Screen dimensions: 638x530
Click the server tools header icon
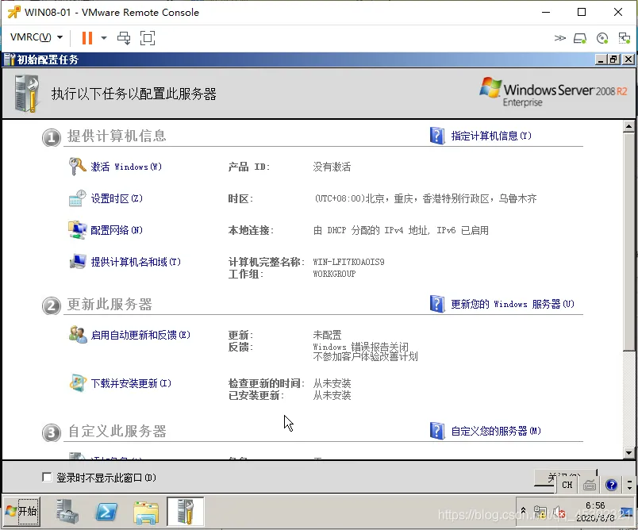[27, 94]
